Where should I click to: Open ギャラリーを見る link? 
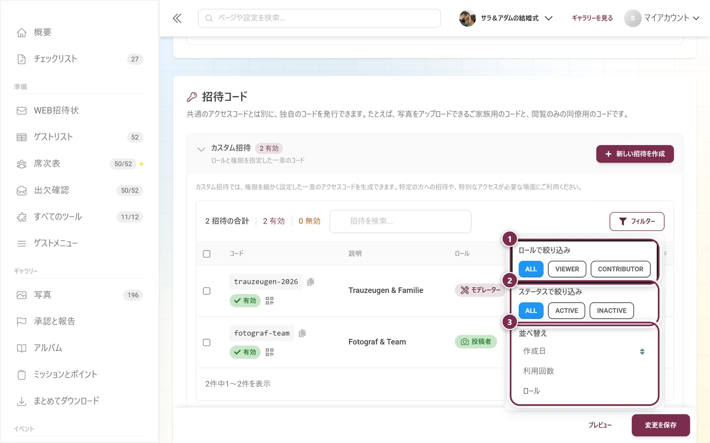(592, 18)
